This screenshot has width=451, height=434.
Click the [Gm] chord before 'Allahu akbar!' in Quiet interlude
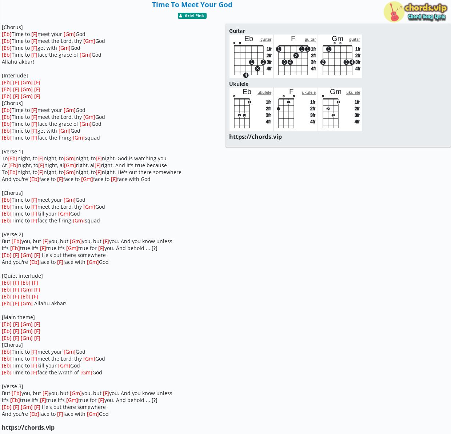[x=27, y=304]
